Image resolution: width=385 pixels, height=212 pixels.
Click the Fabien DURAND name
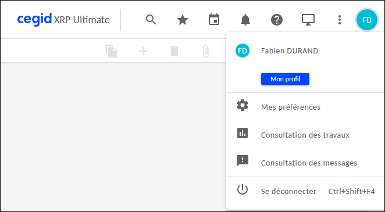tap(290, 51)
